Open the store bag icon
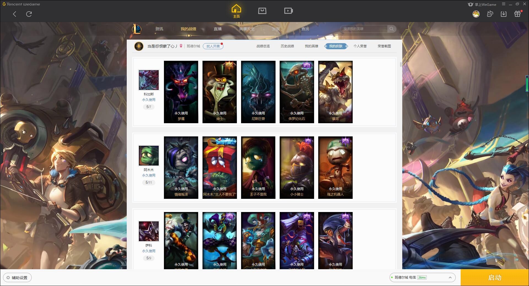This screenshot has height=286, width=529. (x=262, y=11)
